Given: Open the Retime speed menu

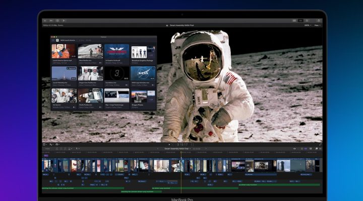Looking at the screenshot, I should (57, 144).
